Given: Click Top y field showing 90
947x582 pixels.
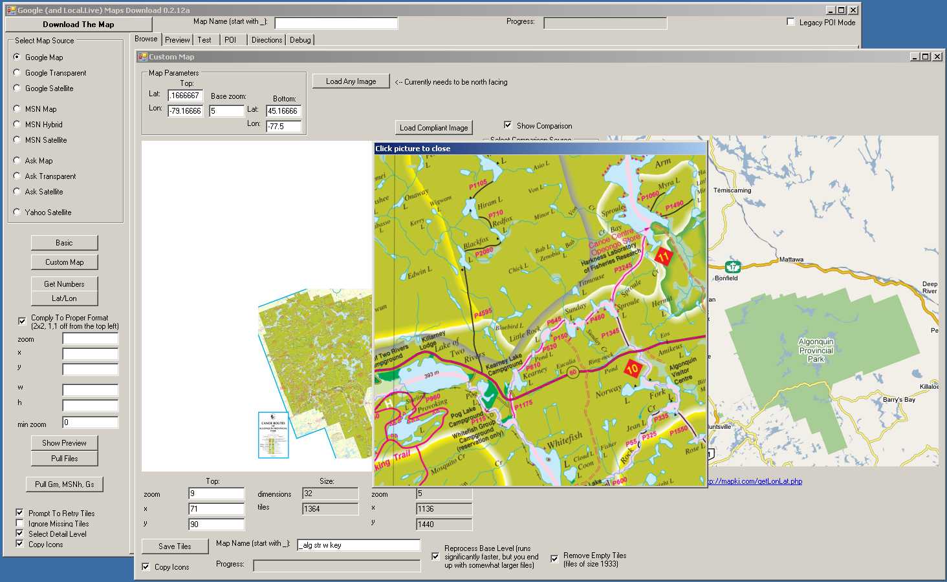Looking at the screenshot, I should click(216, 525).
